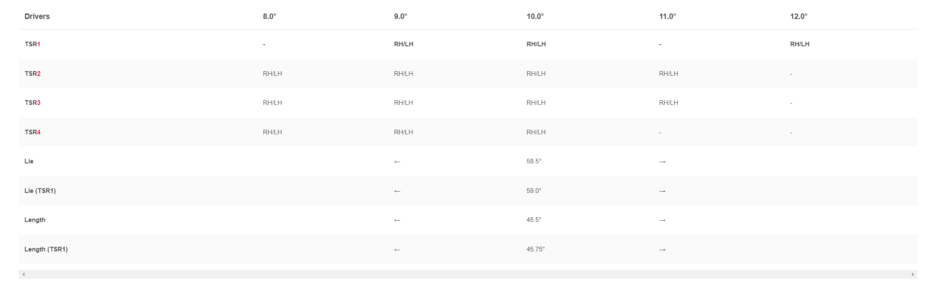Click the right arrow in Length (TSR1) row
This screenshot has height=291, width=934.
tap(662, 250)
